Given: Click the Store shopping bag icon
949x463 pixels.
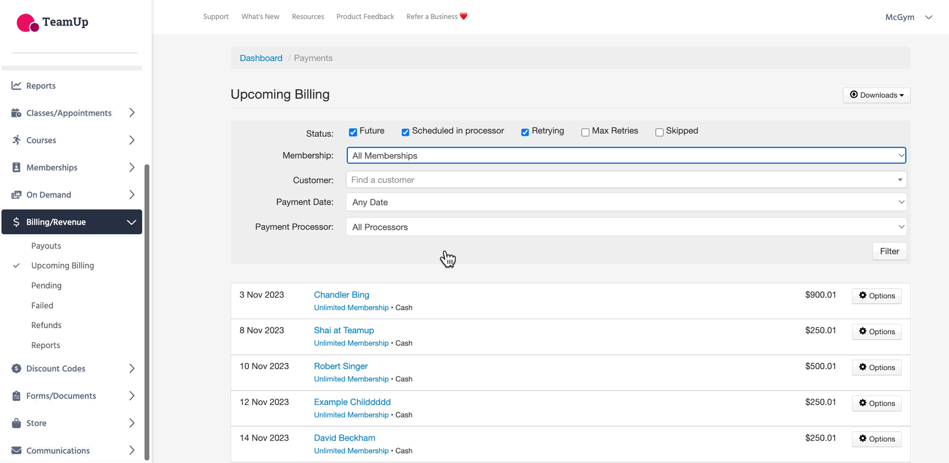Looking at the screenshot, I should coord(16,423).
